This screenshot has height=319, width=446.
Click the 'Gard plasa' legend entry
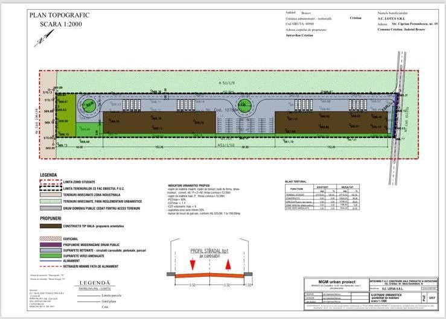tap(109, 301)
